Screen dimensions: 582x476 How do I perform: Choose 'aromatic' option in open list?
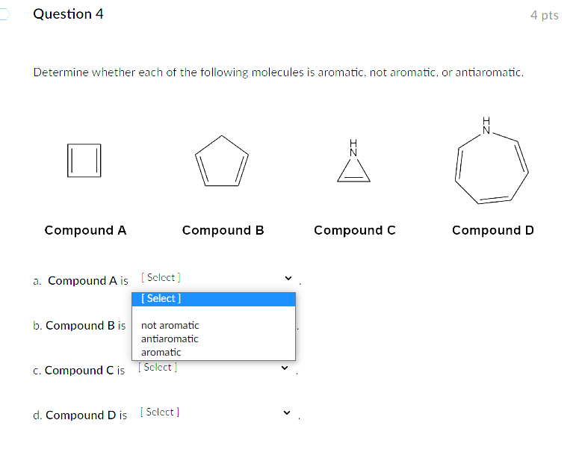(x=161, y=352)
